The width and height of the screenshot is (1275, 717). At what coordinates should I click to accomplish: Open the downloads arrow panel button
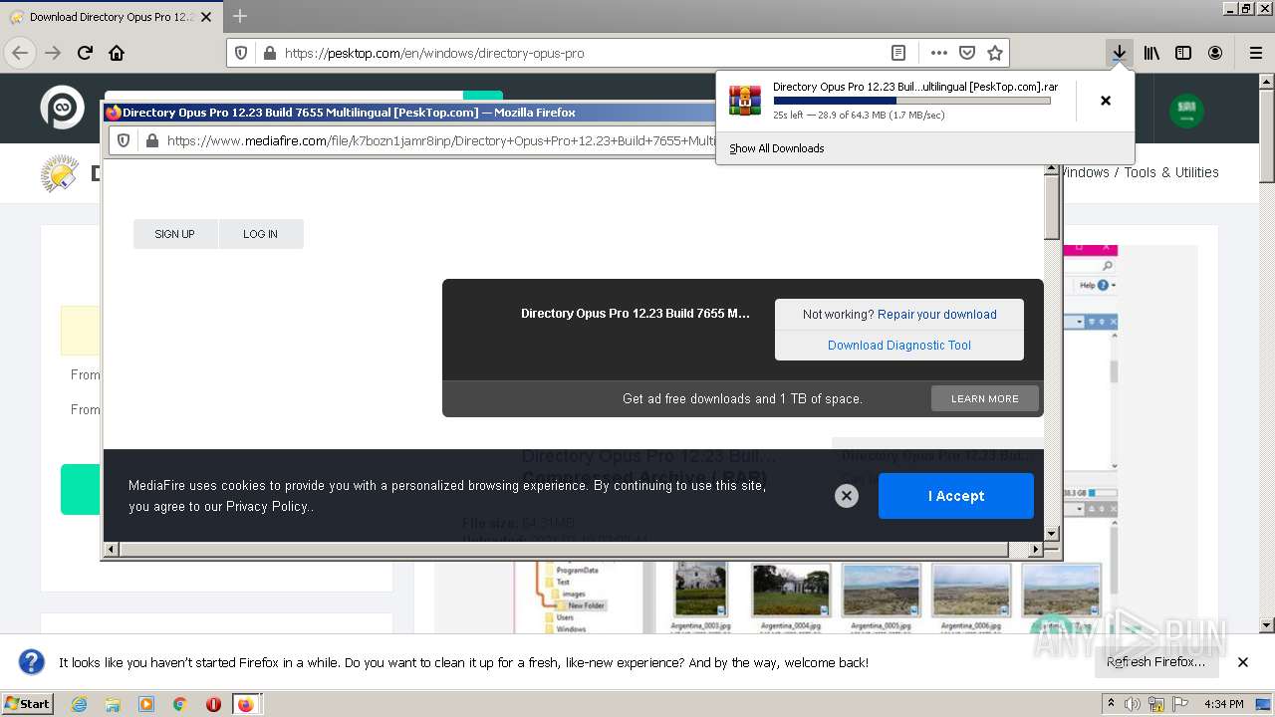1120,53
